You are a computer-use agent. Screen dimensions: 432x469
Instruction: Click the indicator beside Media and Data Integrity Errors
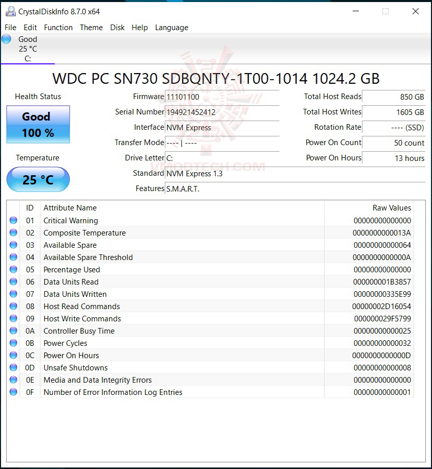[13, 380]
